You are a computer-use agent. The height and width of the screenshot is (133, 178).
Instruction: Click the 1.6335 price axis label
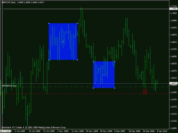[173, 100]
